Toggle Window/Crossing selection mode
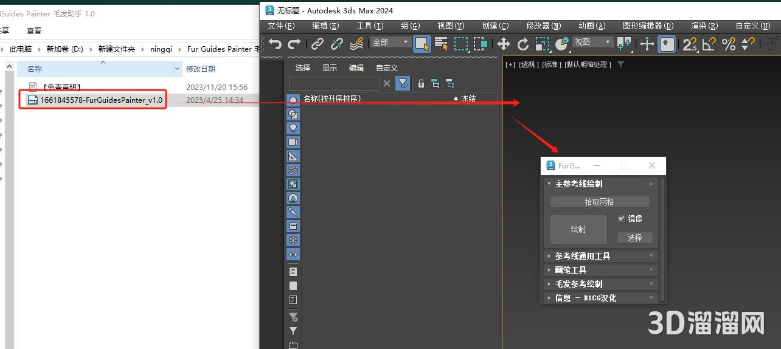The image size is (781, 349). (x=481, y=44)
